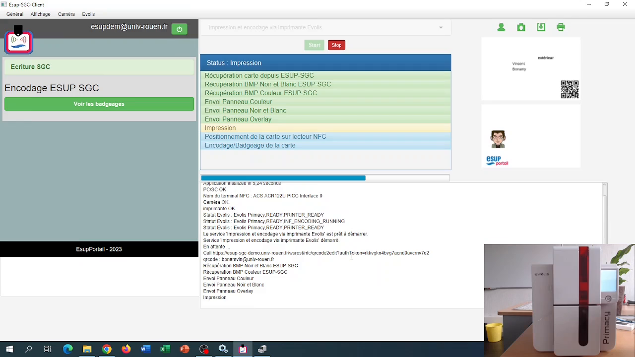
Task: Open Firefox from the taskbar
Action: click(x=126, y=349)
